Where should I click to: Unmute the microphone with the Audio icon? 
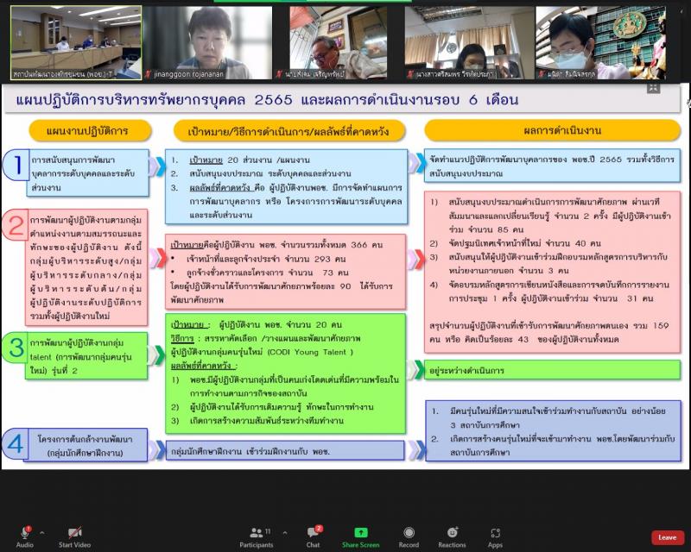tap(25, 533)
